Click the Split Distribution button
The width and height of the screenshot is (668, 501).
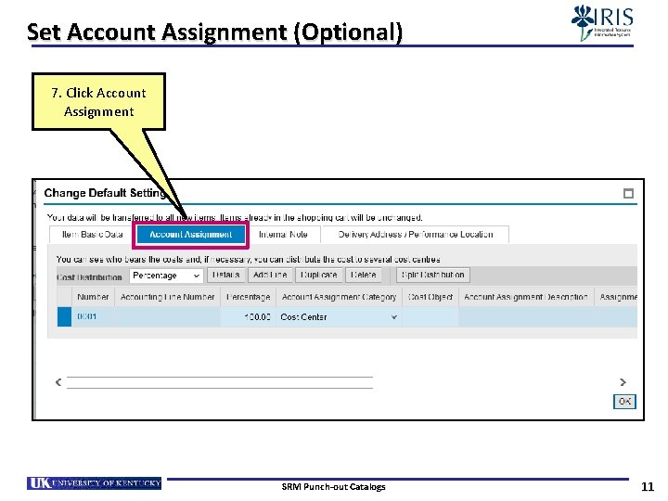(433, 275)
